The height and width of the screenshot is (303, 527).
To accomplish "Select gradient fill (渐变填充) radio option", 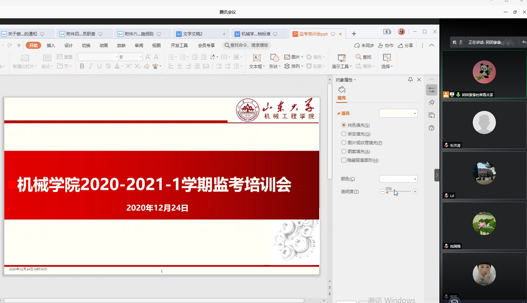I will click(344, 134).
